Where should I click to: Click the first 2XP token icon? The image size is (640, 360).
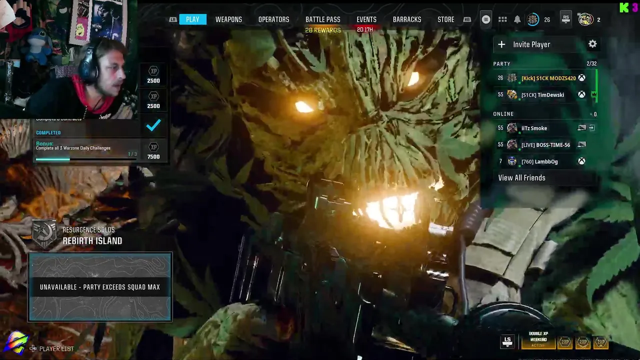[565, 342]
